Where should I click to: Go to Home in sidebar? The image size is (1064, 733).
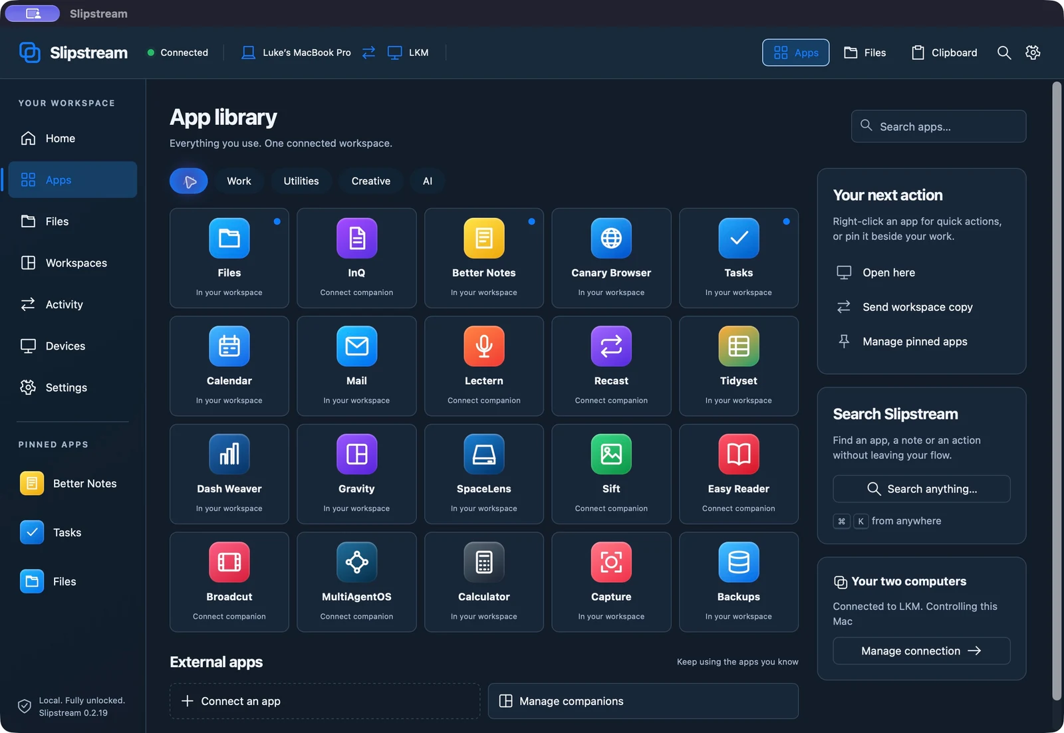click(72, 138)
